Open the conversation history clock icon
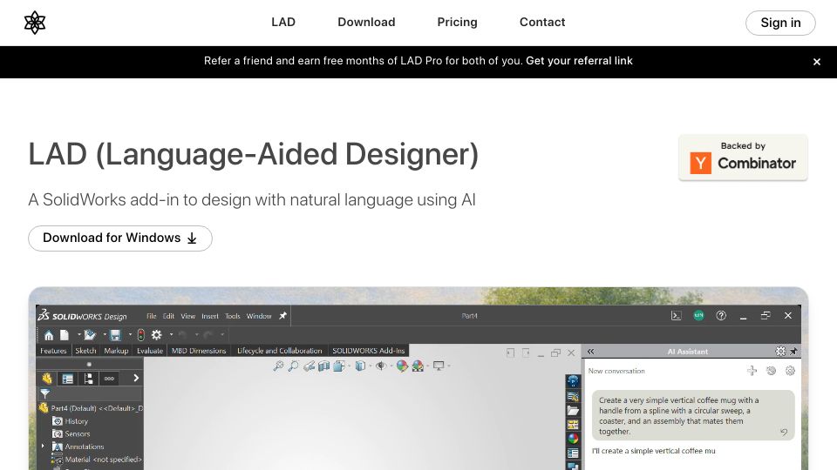The height and width of the screenshot is (470, 837). click(x=771, y=371)
